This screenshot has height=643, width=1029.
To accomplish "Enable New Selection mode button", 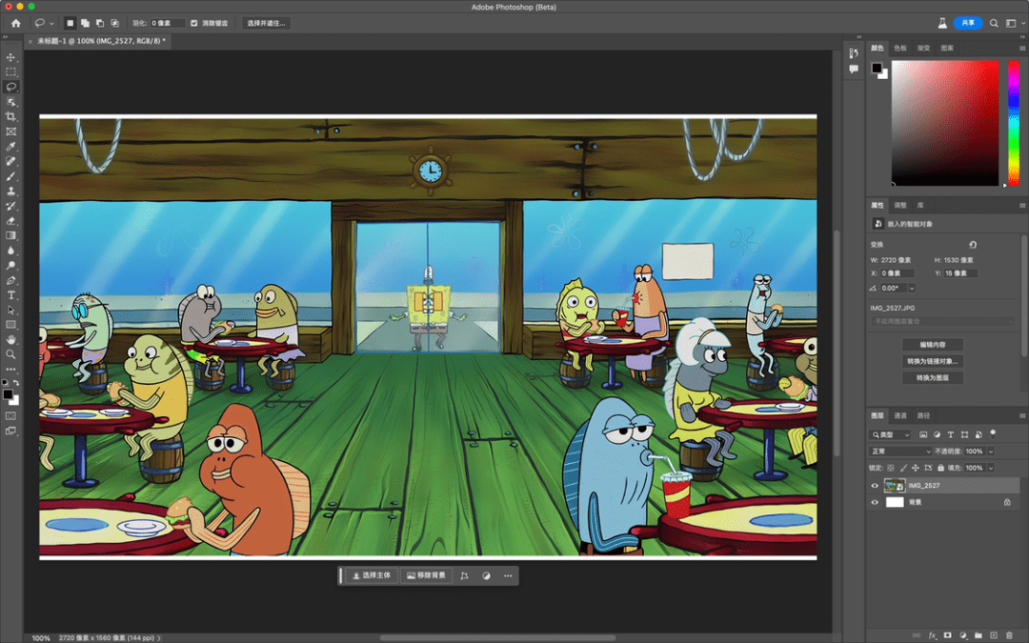I will (71, 23).
